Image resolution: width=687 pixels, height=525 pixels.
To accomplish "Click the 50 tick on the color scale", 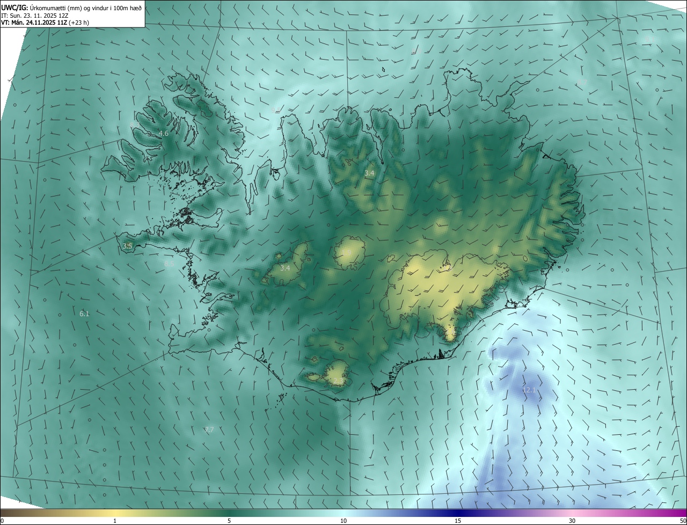I will pyautogui.click(x=683, y=521).
